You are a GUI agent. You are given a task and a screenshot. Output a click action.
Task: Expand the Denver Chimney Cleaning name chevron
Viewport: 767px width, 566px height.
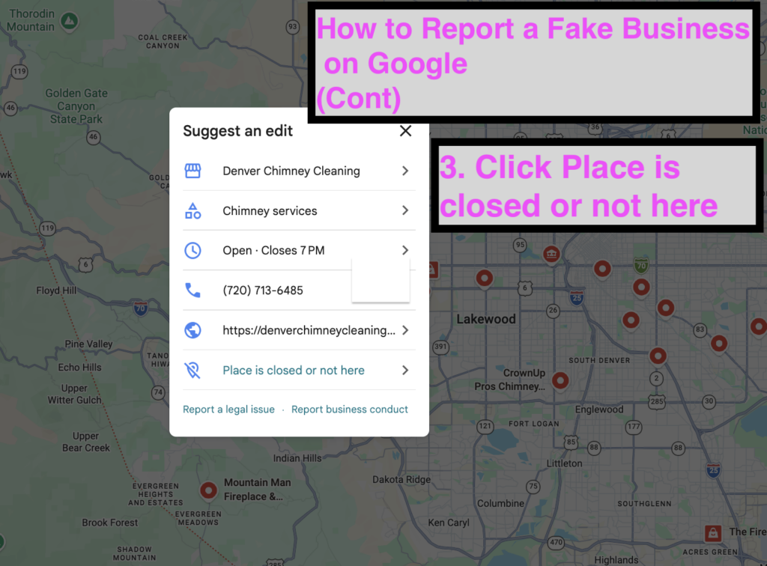click(405, 171)
